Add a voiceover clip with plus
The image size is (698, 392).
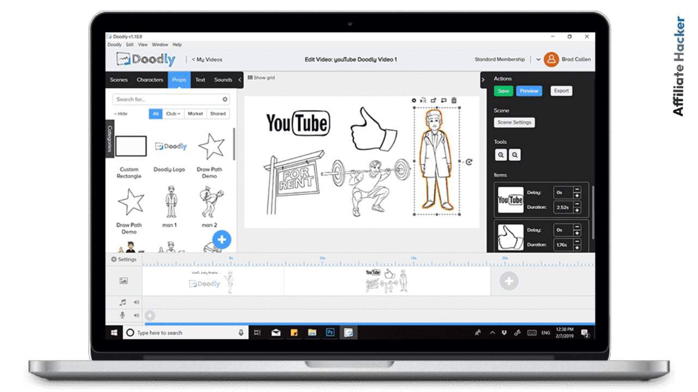(x=149, y=315)
